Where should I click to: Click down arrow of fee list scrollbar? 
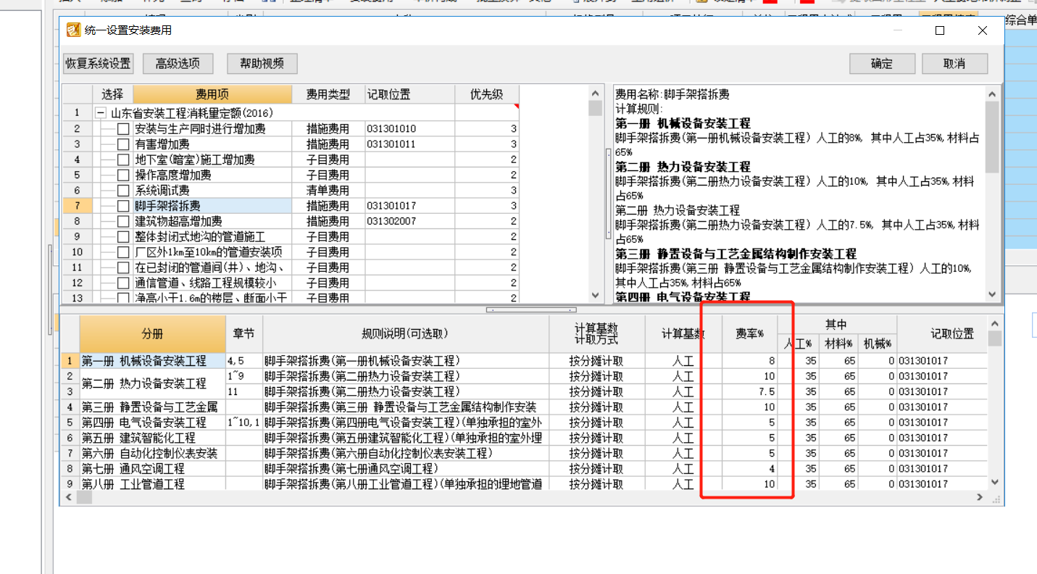point(596,296)
